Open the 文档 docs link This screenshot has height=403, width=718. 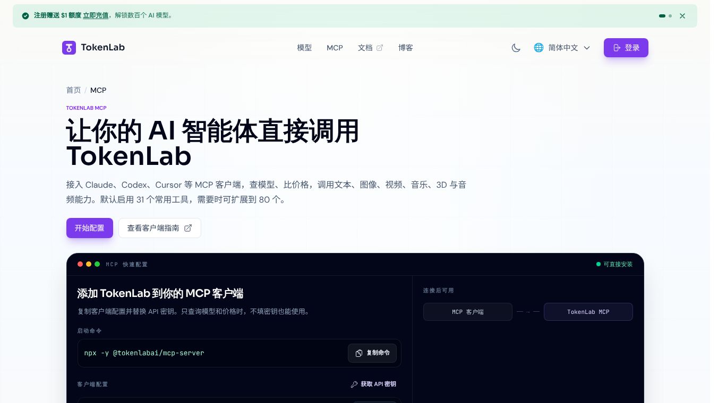(370, 48)
